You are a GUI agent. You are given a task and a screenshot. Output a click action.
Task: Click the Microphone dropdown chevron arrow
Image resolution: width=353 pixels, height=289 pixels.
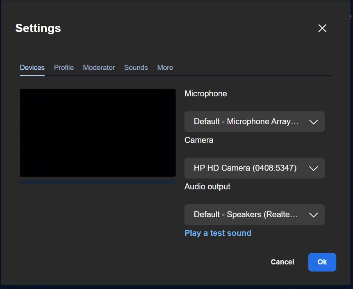pos(313,122)
